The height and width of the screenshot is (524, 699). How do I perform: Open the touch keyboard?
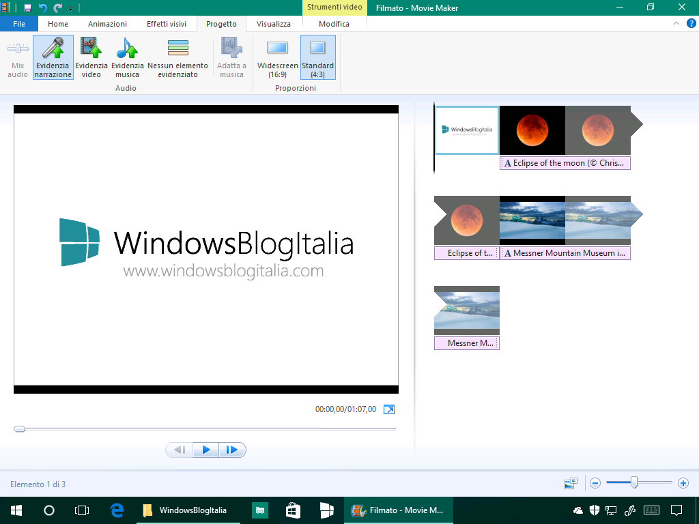[651, 510]
